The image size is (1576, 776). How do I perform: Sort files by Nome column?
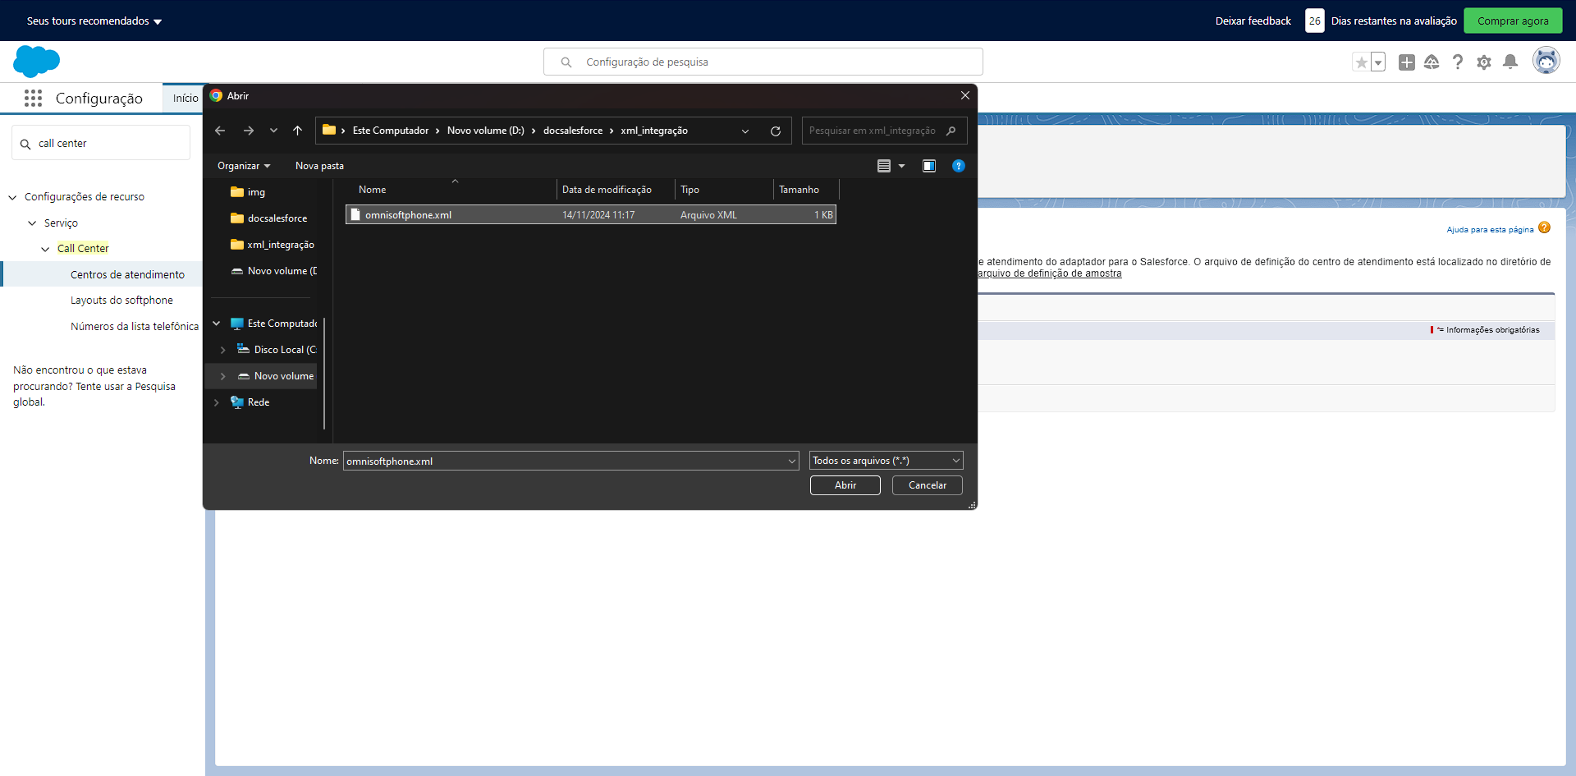pos(372,190)
